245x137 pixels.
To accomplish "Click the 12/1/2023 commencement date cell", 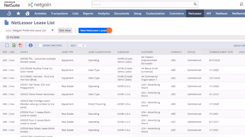I will tap(215, 78).
